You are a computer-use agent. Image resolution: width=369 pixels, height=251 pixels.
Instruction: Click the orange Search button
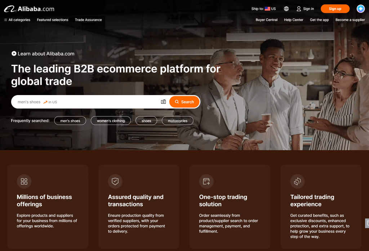pyautogui.click(x=184, y=102)
